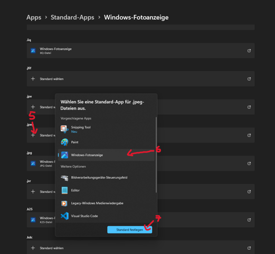Click 'JPG-Datei' subtitle text
This screenshot has width=275, height=254.
tap(46, 166)
